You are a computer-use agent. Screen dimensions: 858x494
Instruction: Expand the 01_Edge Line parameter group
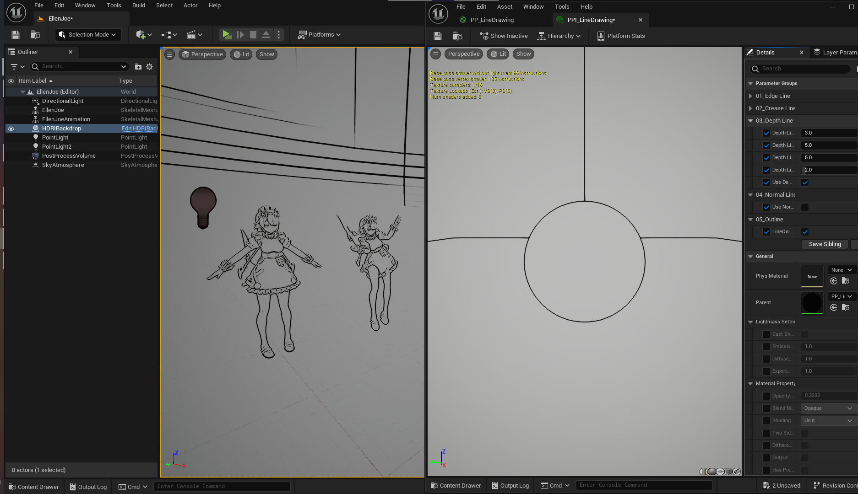(750, 96)
